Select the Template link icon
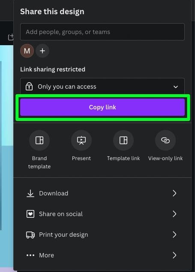 tap(123, 140)
